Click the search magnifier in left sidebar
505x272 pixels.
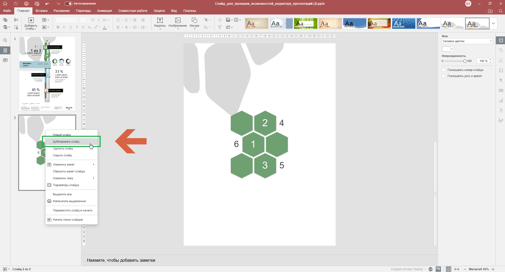point(5,40)
